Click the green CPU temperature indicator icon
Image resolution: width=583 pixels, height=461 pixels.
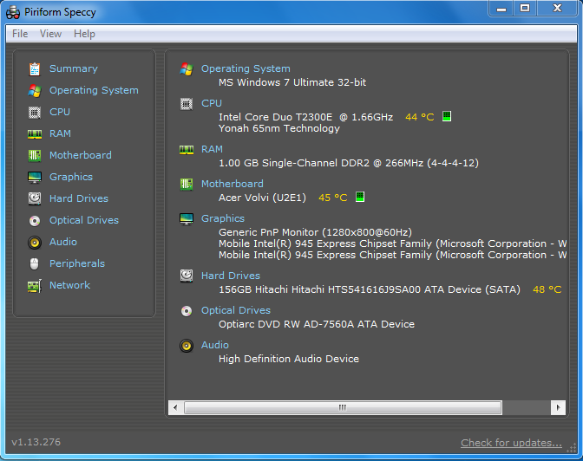coord(447,116)
